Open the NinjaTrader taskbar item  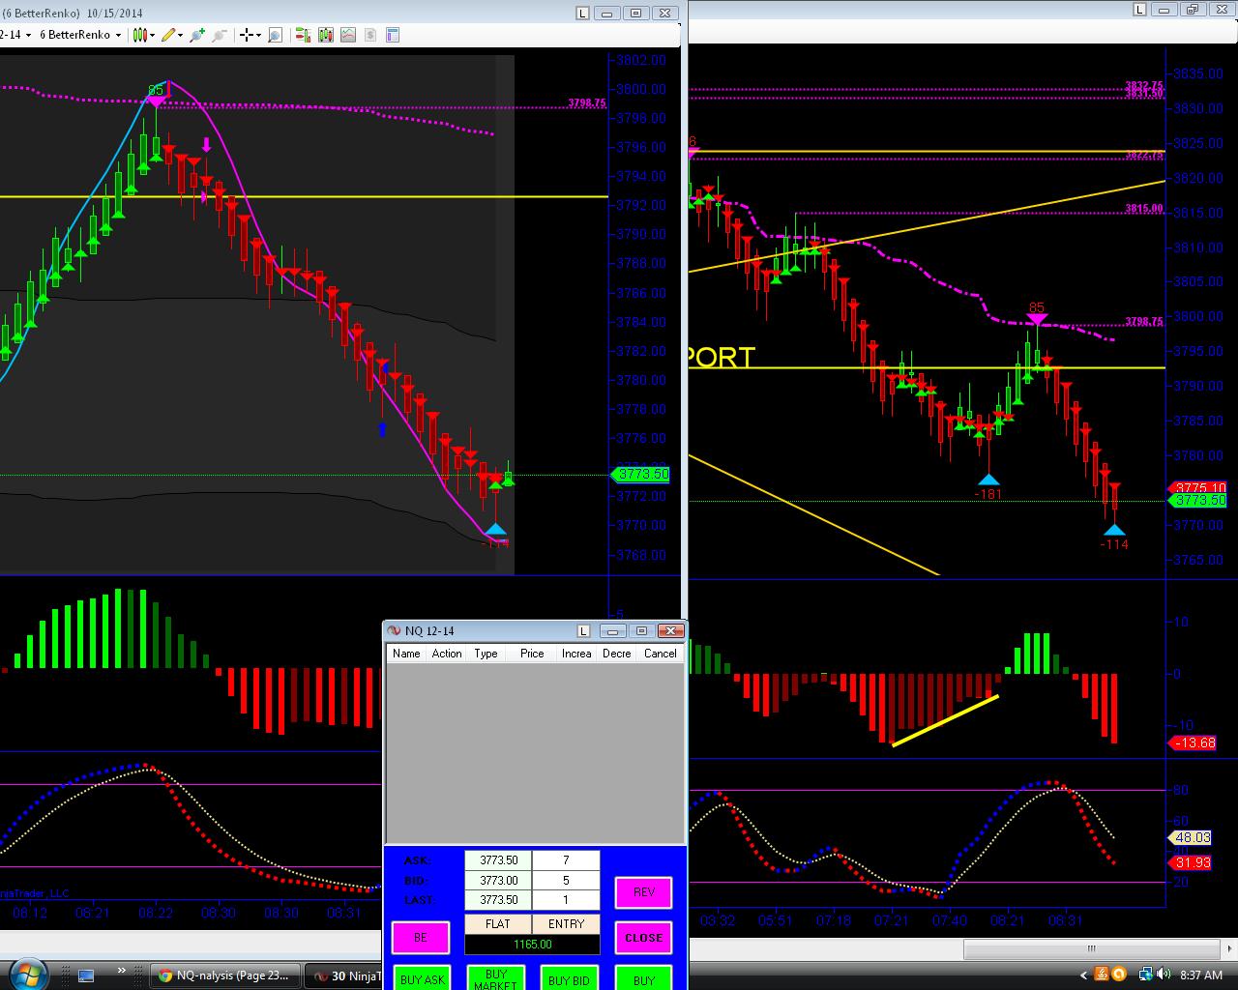click(344, 975)
